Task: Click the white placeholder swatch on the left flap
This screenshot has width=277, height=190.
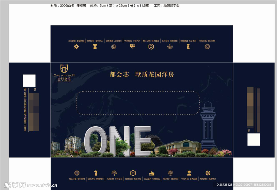Action: (x=30, y=80)
